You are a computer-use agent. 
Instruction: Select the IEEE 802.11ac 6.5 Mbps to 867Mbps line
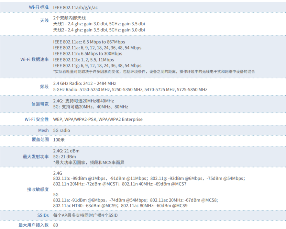pyautogui.click(x=89, y=42)
